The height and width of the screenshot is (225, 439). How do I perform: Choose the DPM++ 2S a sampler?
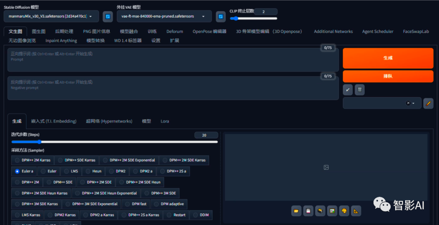(173, 171)
